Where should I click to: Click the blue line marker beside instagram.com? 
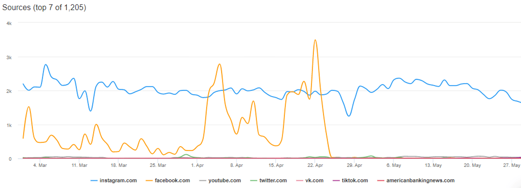tap(94, 181)
